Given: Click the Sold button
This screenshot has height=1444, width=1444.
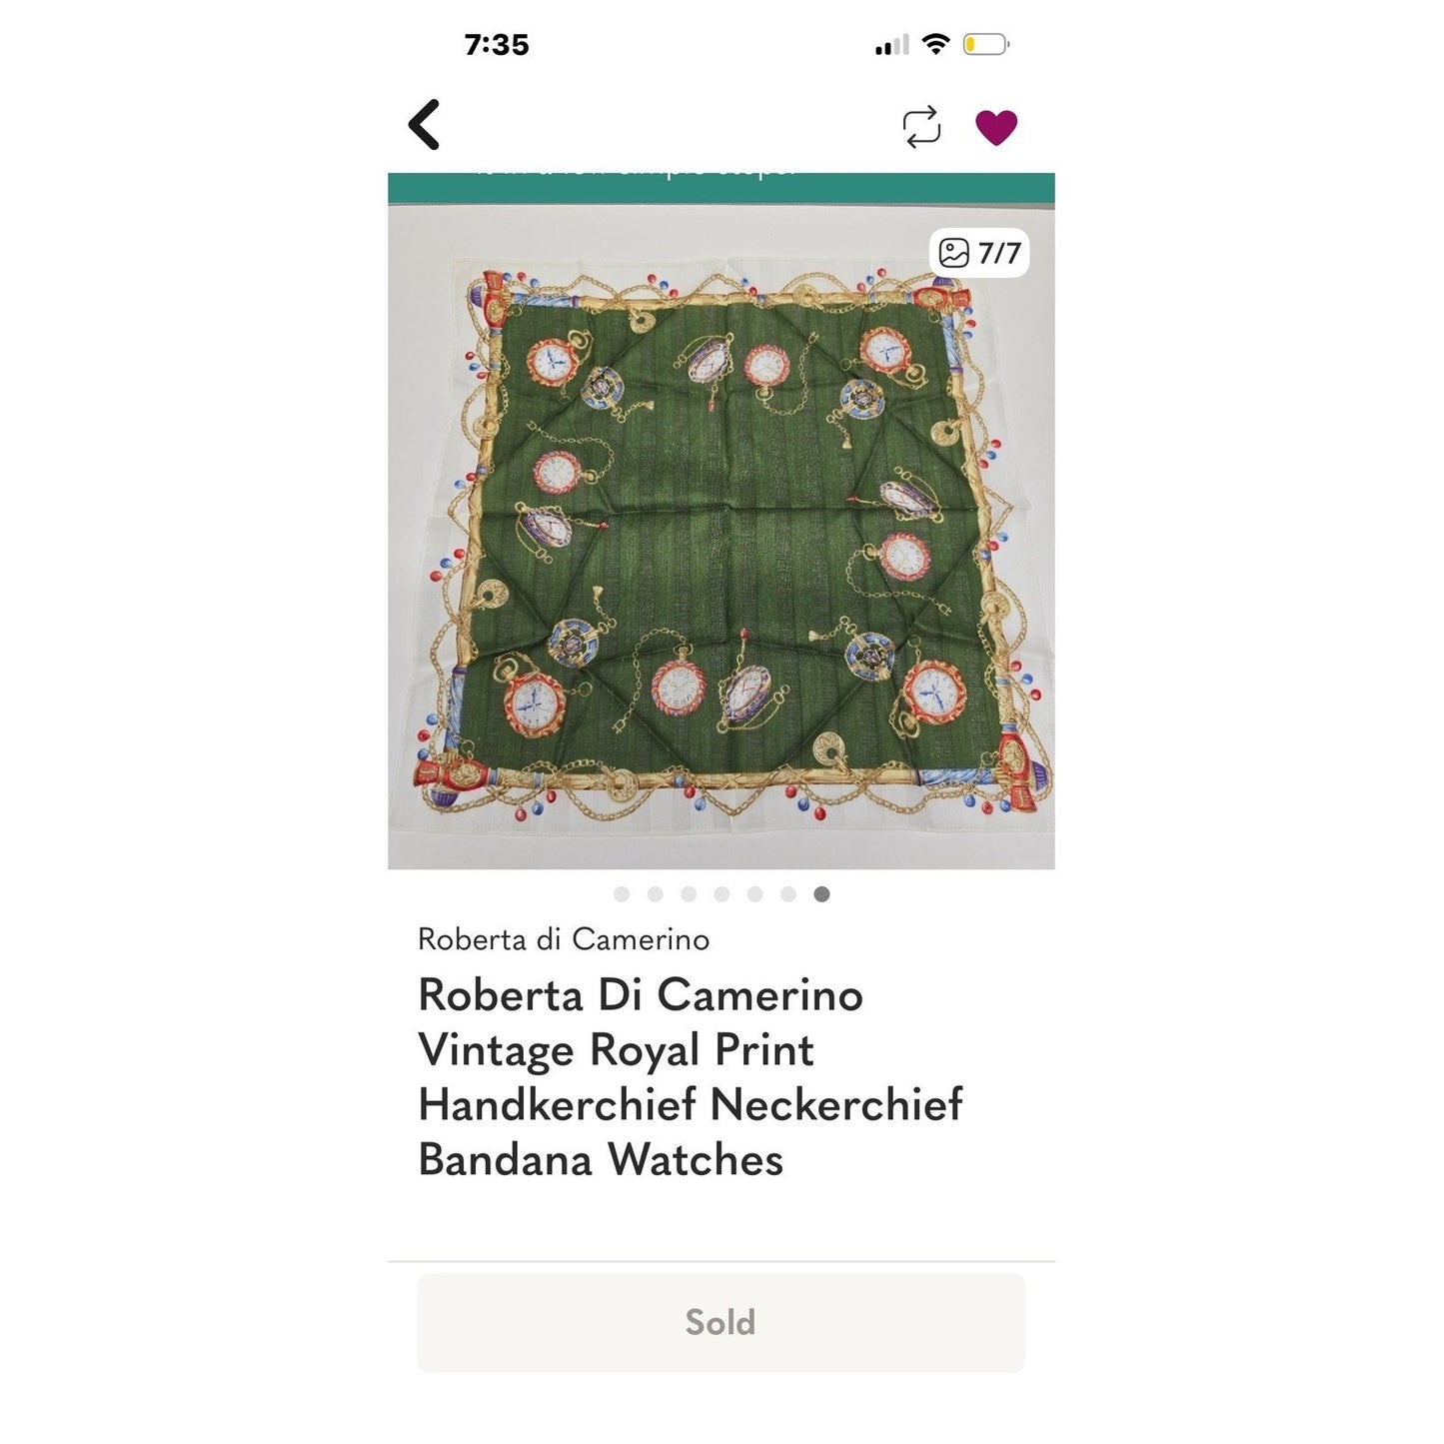Looking at the screenshot, I should point(721,1322).
